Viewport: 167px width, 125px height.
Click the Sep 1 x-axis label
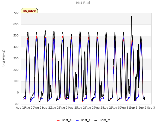tap(134, 108)
